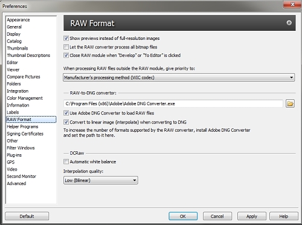Click the DNG Converter path field
Viewport: 302px width, 225px height.
pyautogui.click(x=173, y=103)
